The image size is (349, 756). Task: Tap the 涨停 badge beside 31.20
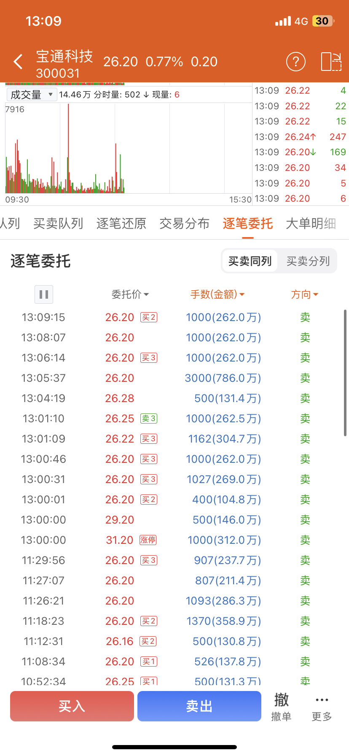tap(148, 540)
